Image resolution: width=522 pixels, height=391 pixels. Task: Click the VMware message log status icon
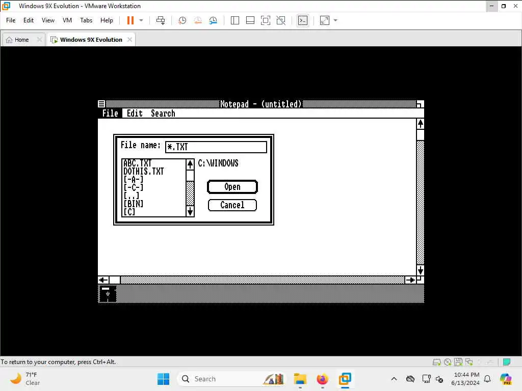pyautogui.click(x=507, y=362)
